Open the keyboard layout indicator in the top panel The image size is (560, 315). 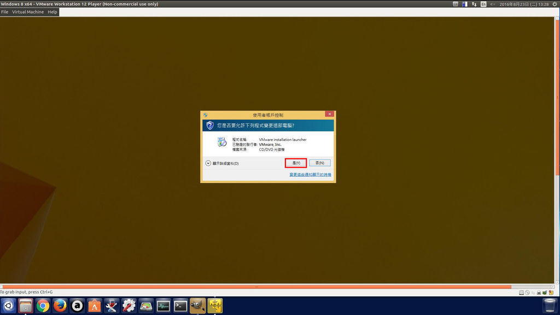456,4
